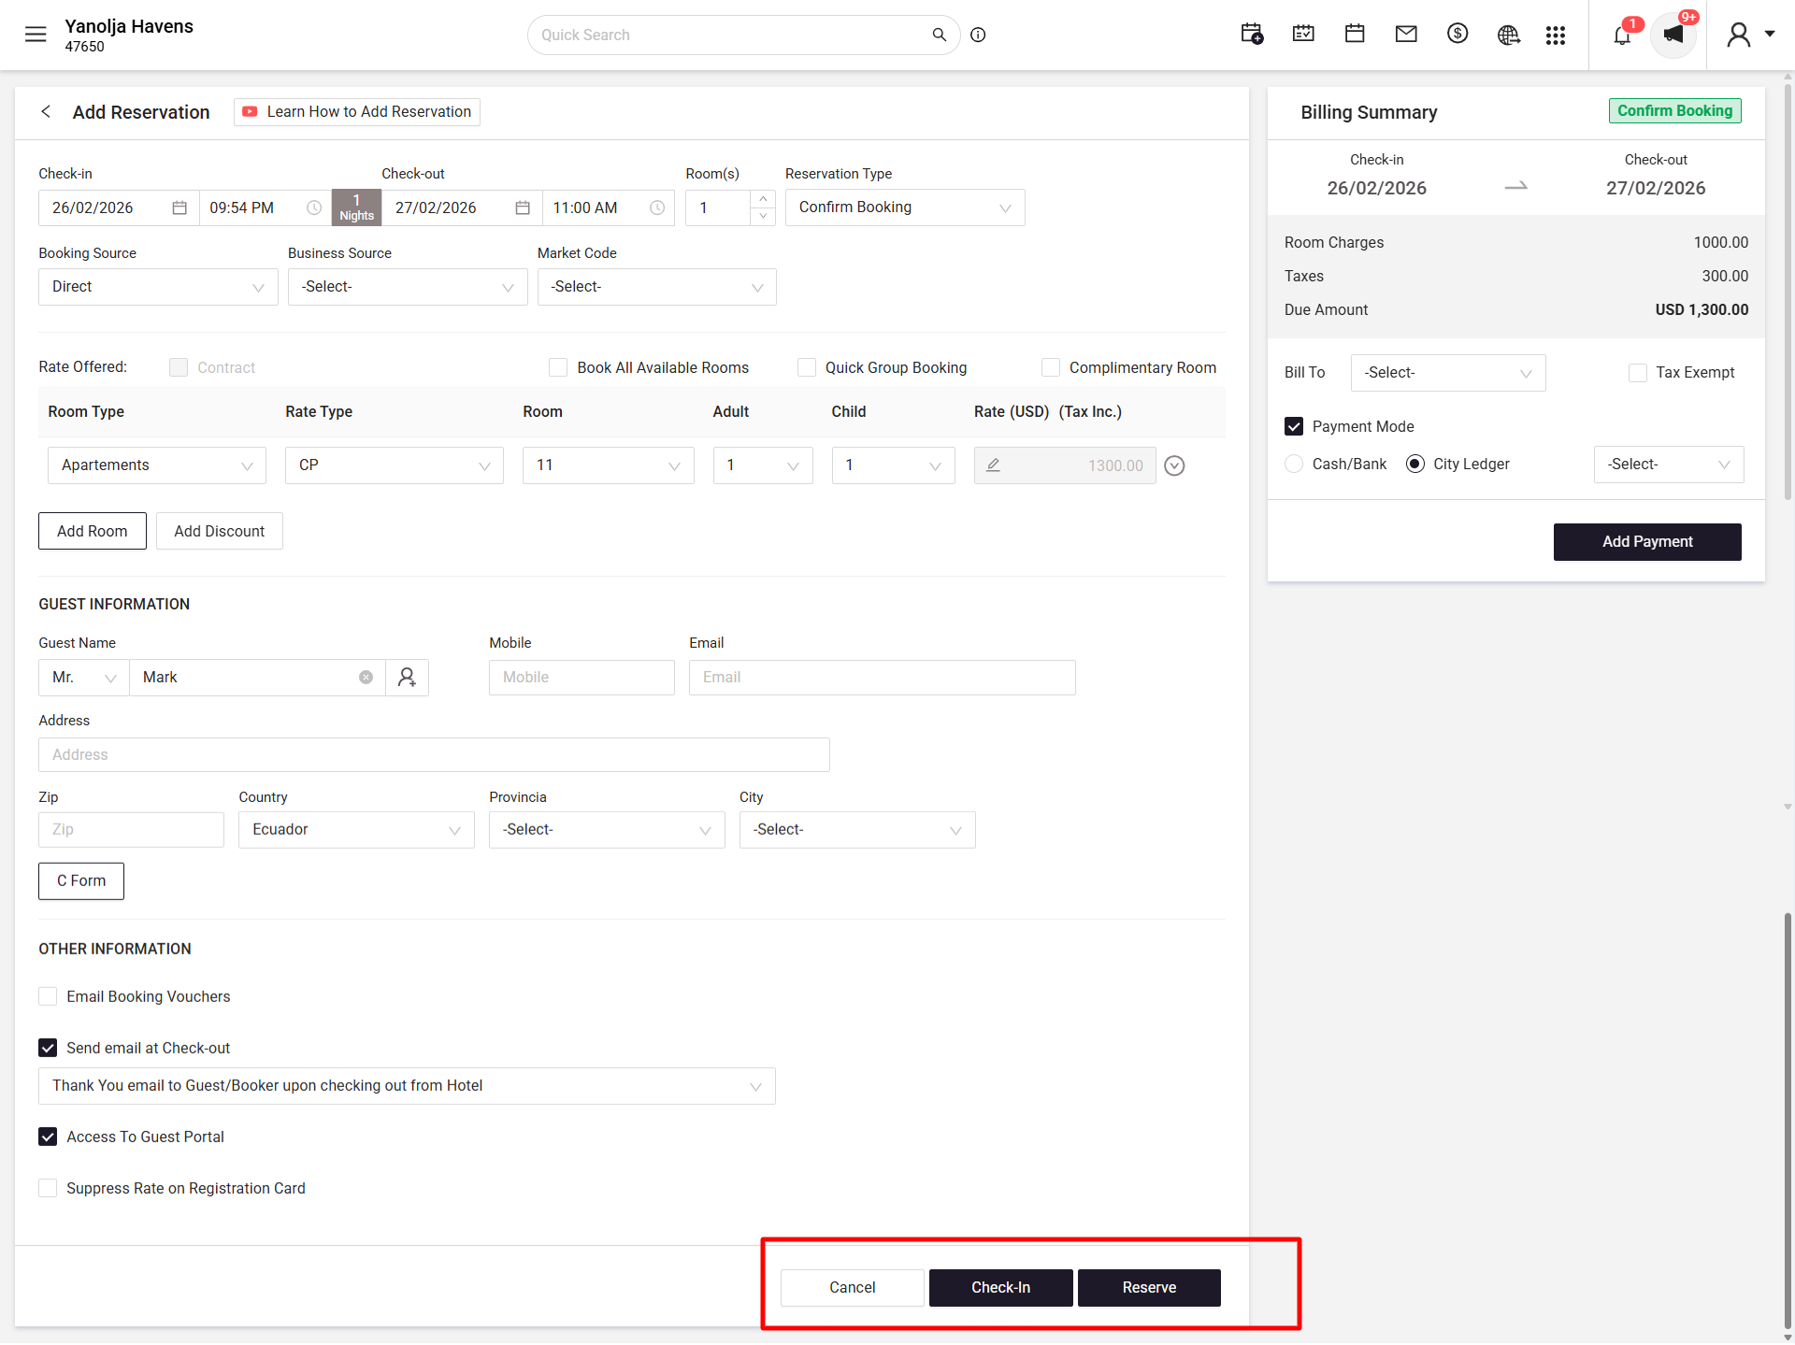
Task: Open the Country dropdown showing Ecuador
Action: click(x=356, y=830)
